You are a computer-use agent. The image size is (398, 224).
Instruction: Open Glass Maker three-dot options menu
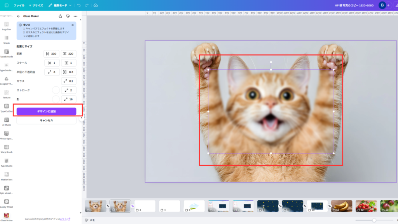point(75,16)
